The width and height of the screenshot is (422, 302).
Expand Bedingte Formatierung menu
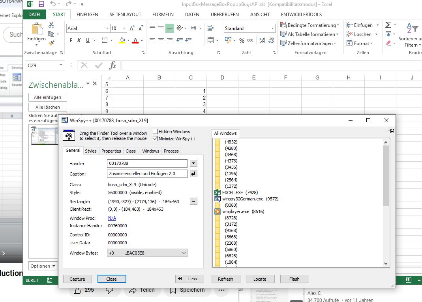(309, 25)
